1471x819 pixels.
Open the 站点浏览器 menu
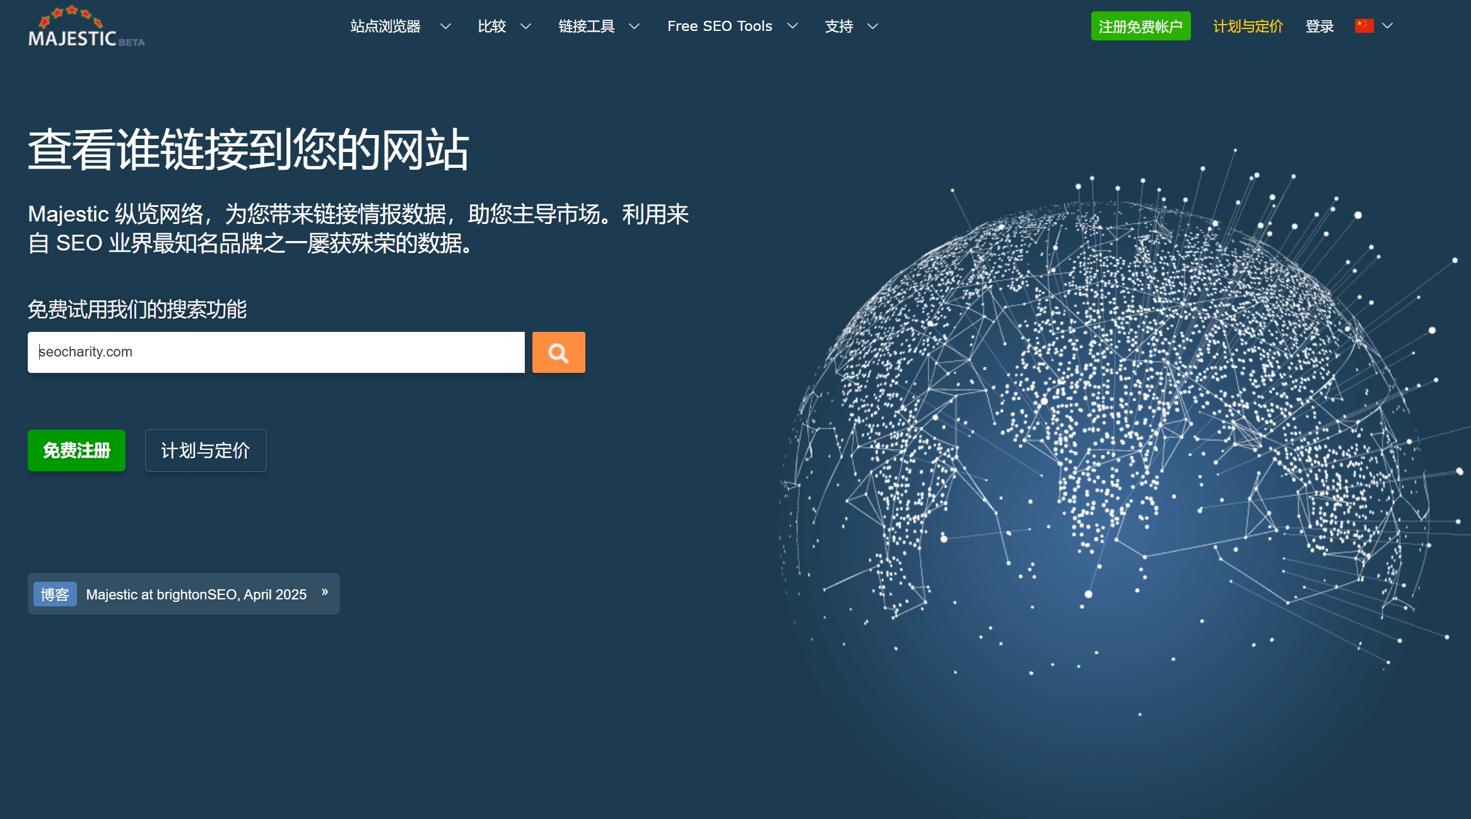385,27
